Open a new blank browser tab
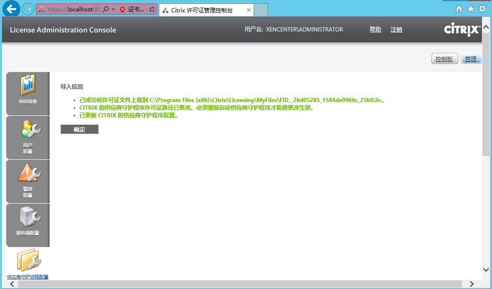Screen dimensions: 492x289 point(261,10)
